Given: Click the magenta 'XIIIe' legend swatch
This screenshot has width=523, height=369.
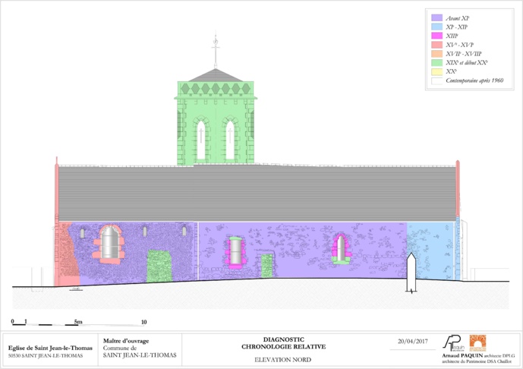Looking at the screenshot, I should pos(436,35).
